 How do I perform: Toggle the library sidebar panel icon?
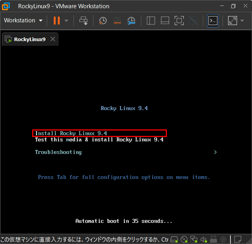151,21
